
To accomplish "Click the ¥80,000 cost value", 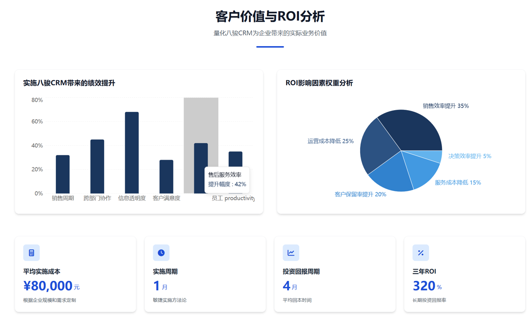I will point(48,286).
